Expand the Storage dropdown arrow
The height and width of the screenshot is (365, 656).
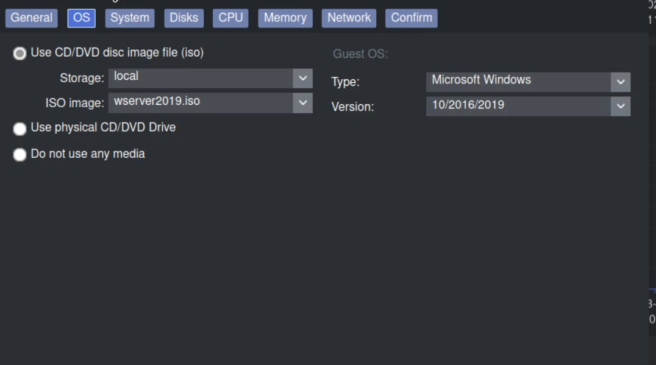click(x=302, y=78)
